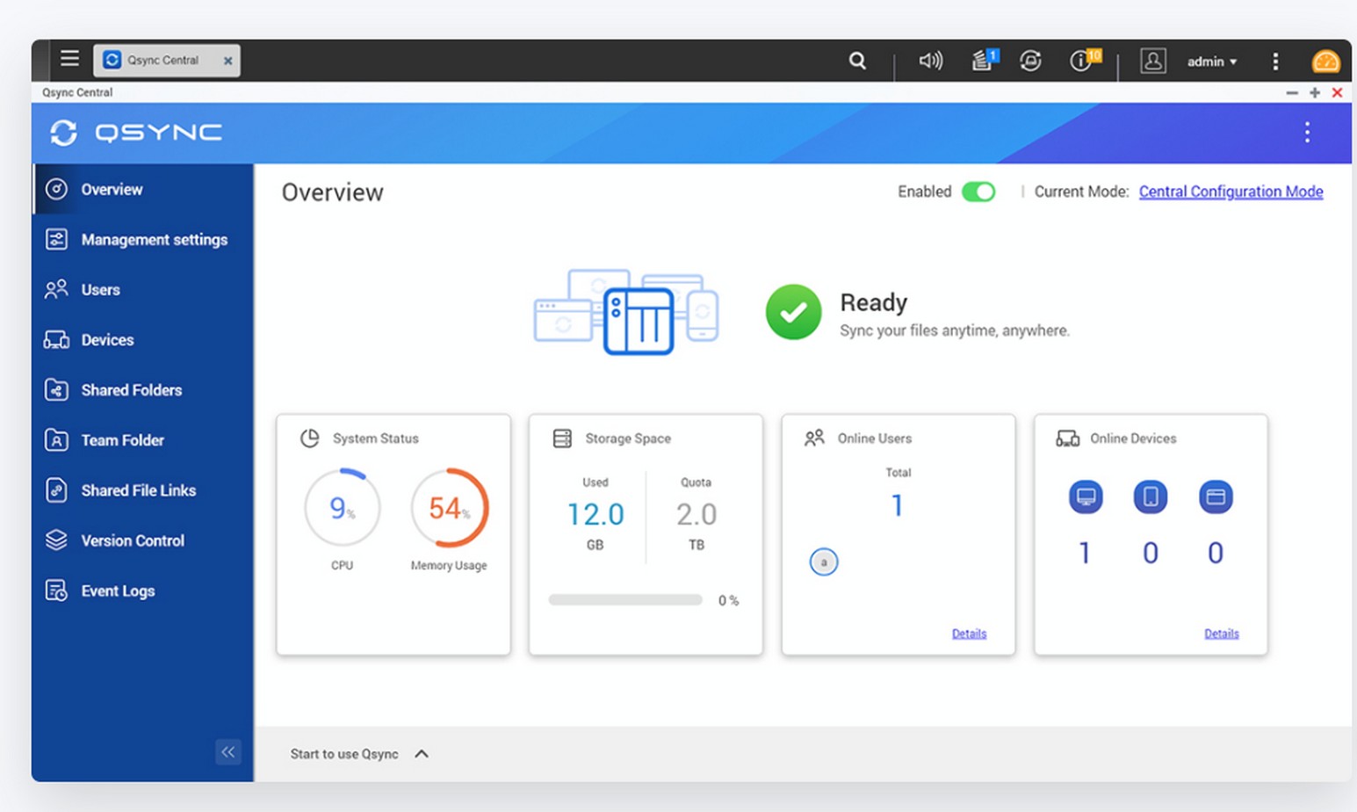Screen dimensions: 1357x812
Task: Click 'Sync your files anytime, anywhere.' text
Action: [955, 330]
